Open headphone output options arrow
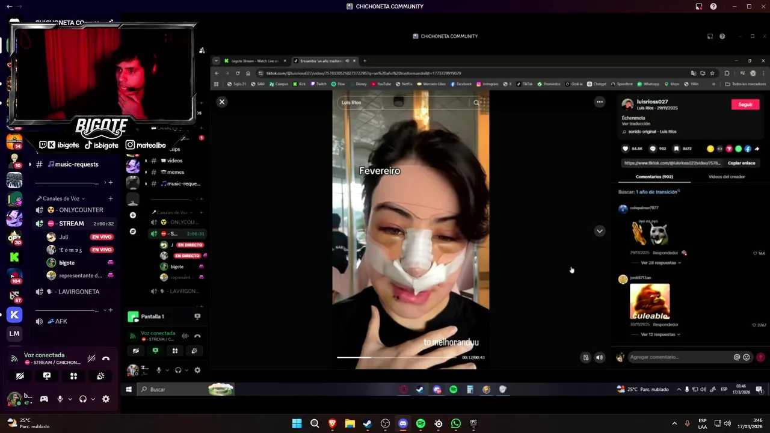Image resolution: width=770 pixels, height=433 pixels. coord(93,399)
